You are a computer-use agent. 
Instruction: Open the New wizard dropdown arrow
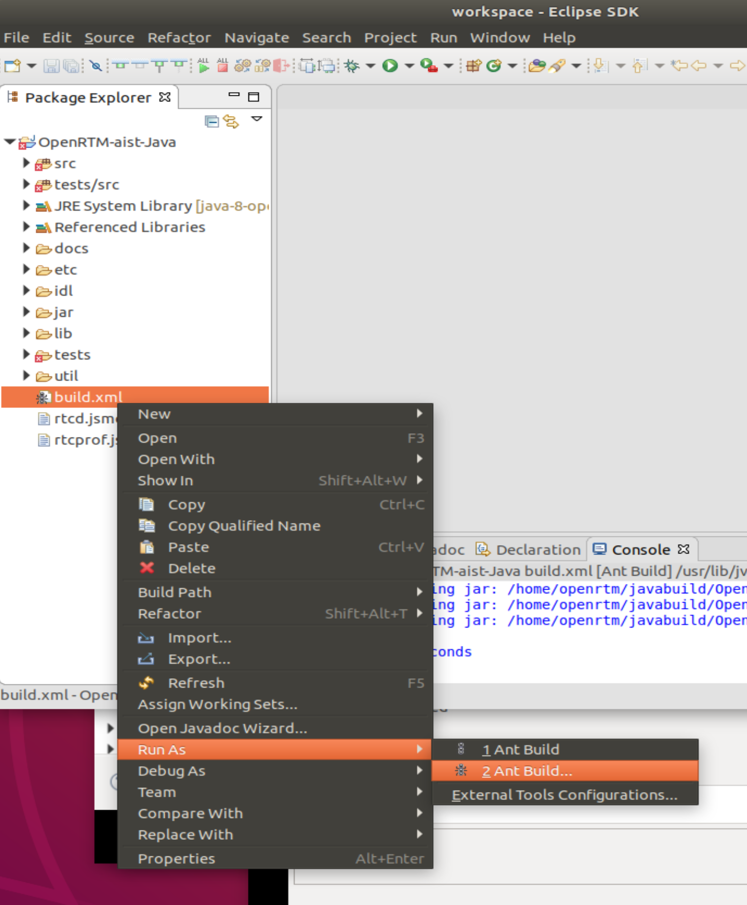[x=32, y=66]
